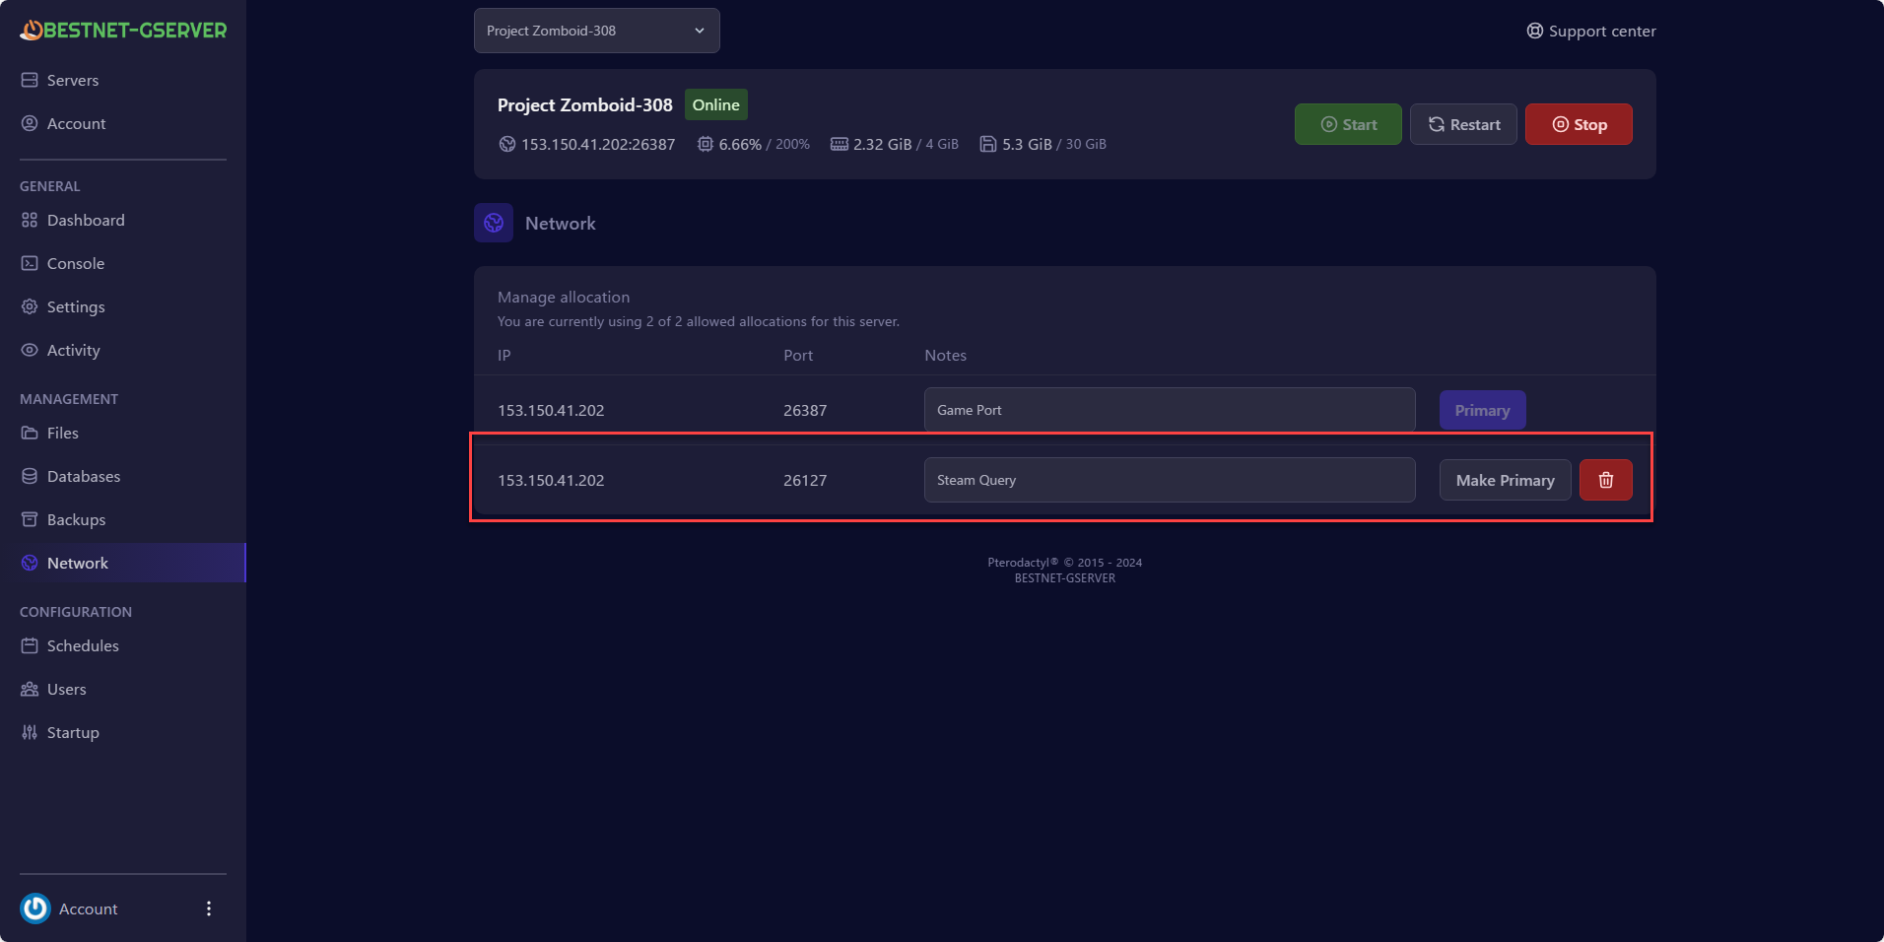Screen dimensions: 1884x942
Task: Open the Users group icon
Action: pos(30,689)
